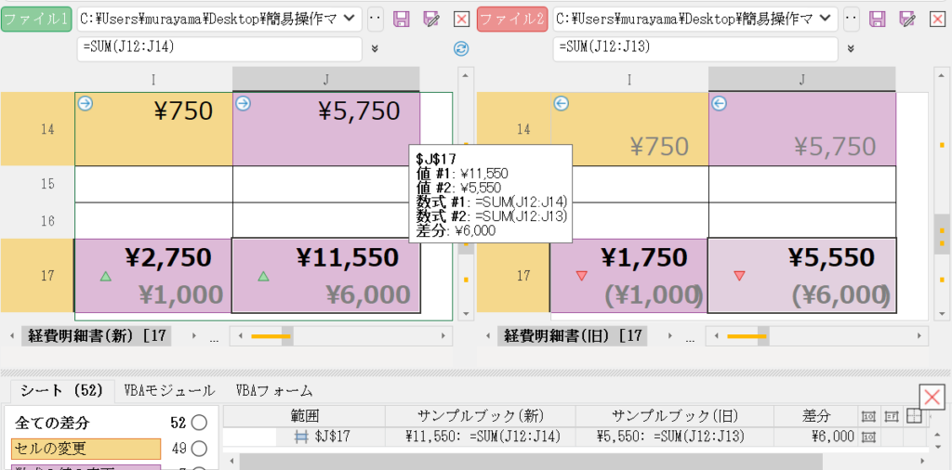
Task: Click the green ファイル1 button
Action: 36,19
